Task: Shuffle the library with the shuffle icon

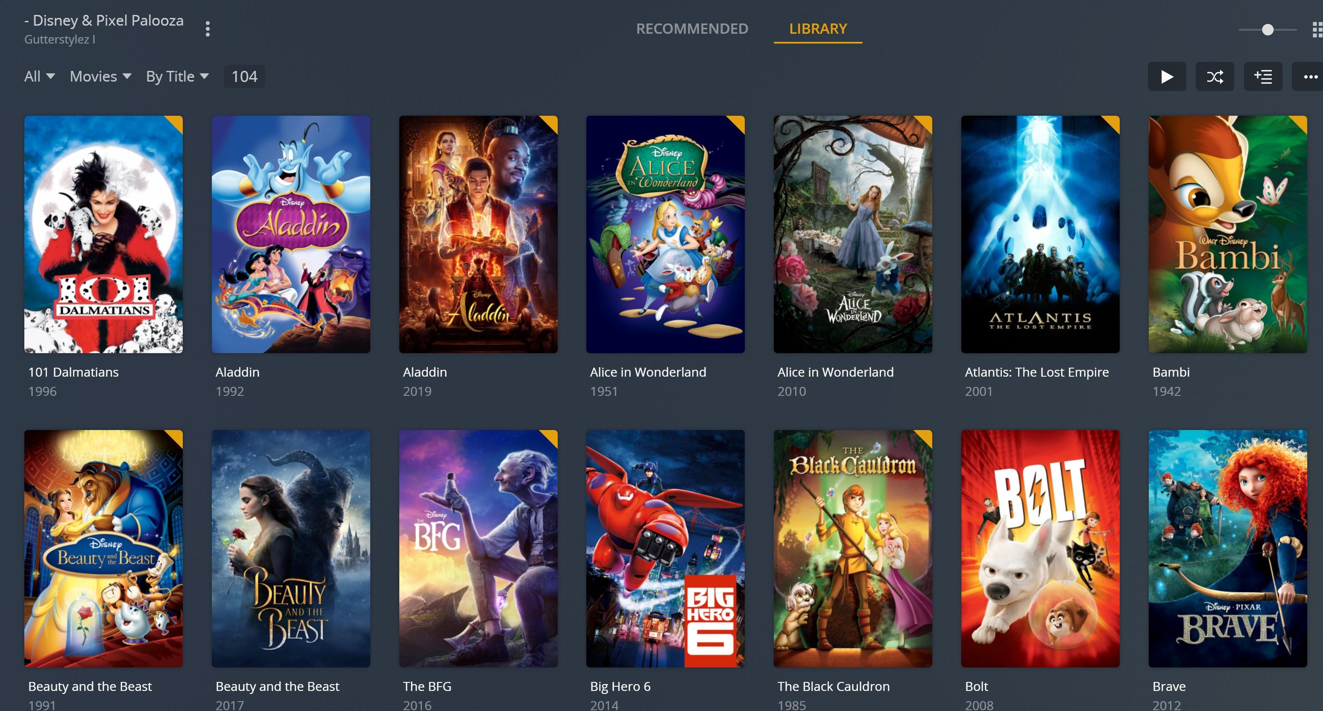Action: click(1215, 76)
